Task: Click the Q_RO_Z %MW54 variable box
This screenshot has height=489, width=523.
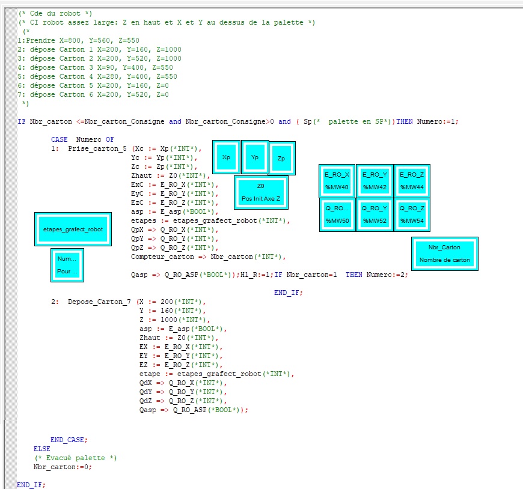Action: [412, 214]
